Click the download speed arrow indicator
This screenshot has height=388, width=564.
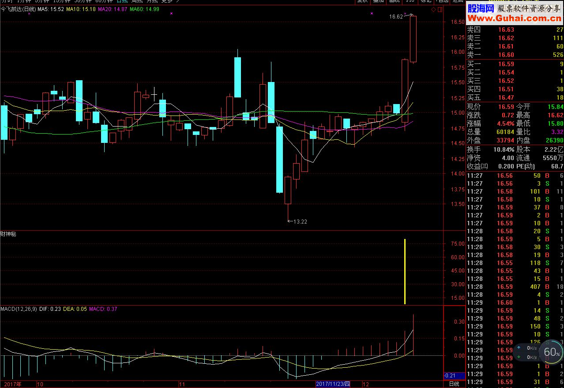coord(519,357)
